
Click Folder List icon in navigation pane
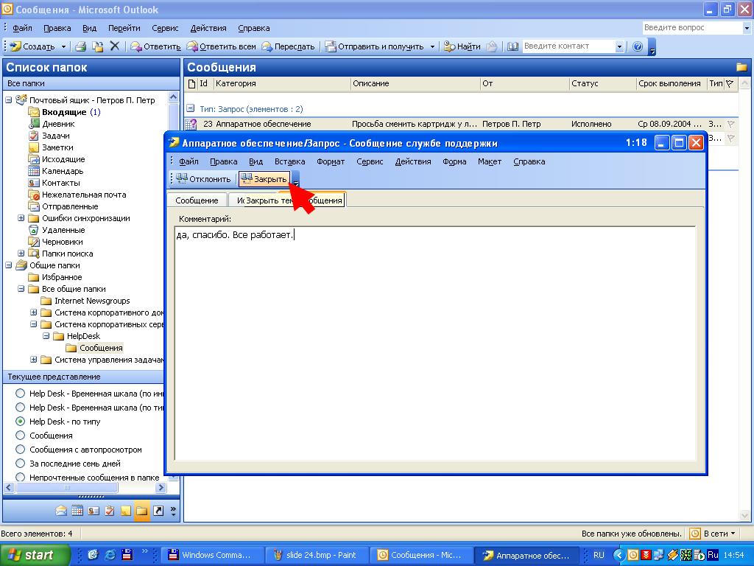[141, 511]
